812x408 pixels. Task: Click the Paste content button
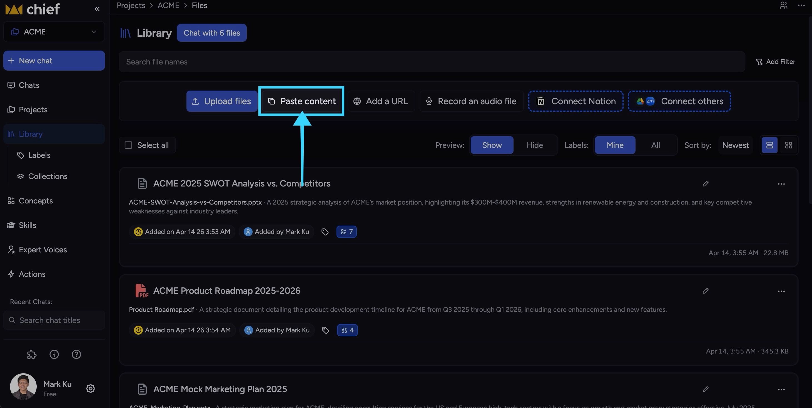[x=301, y=101]
